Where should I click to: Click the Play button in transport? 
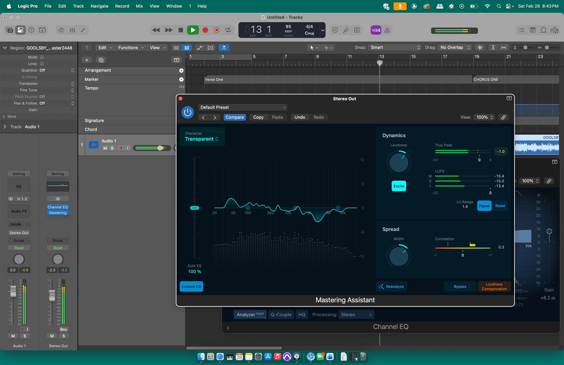[193, 30]
